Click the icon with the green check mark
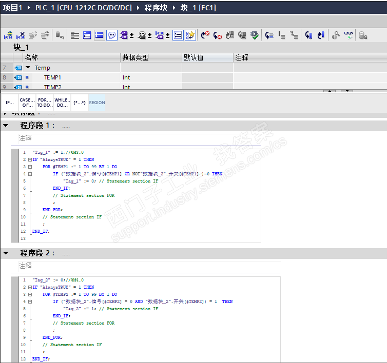 [x=255, y=35]
